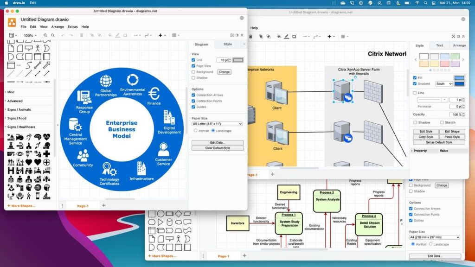Click shadow icon in Citrix window toolbar
The width and height of the screenshot is (475, 267).
(294, 37)
